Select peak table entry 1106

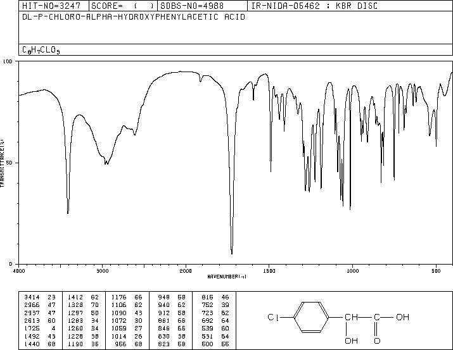(x=127, y=305)
